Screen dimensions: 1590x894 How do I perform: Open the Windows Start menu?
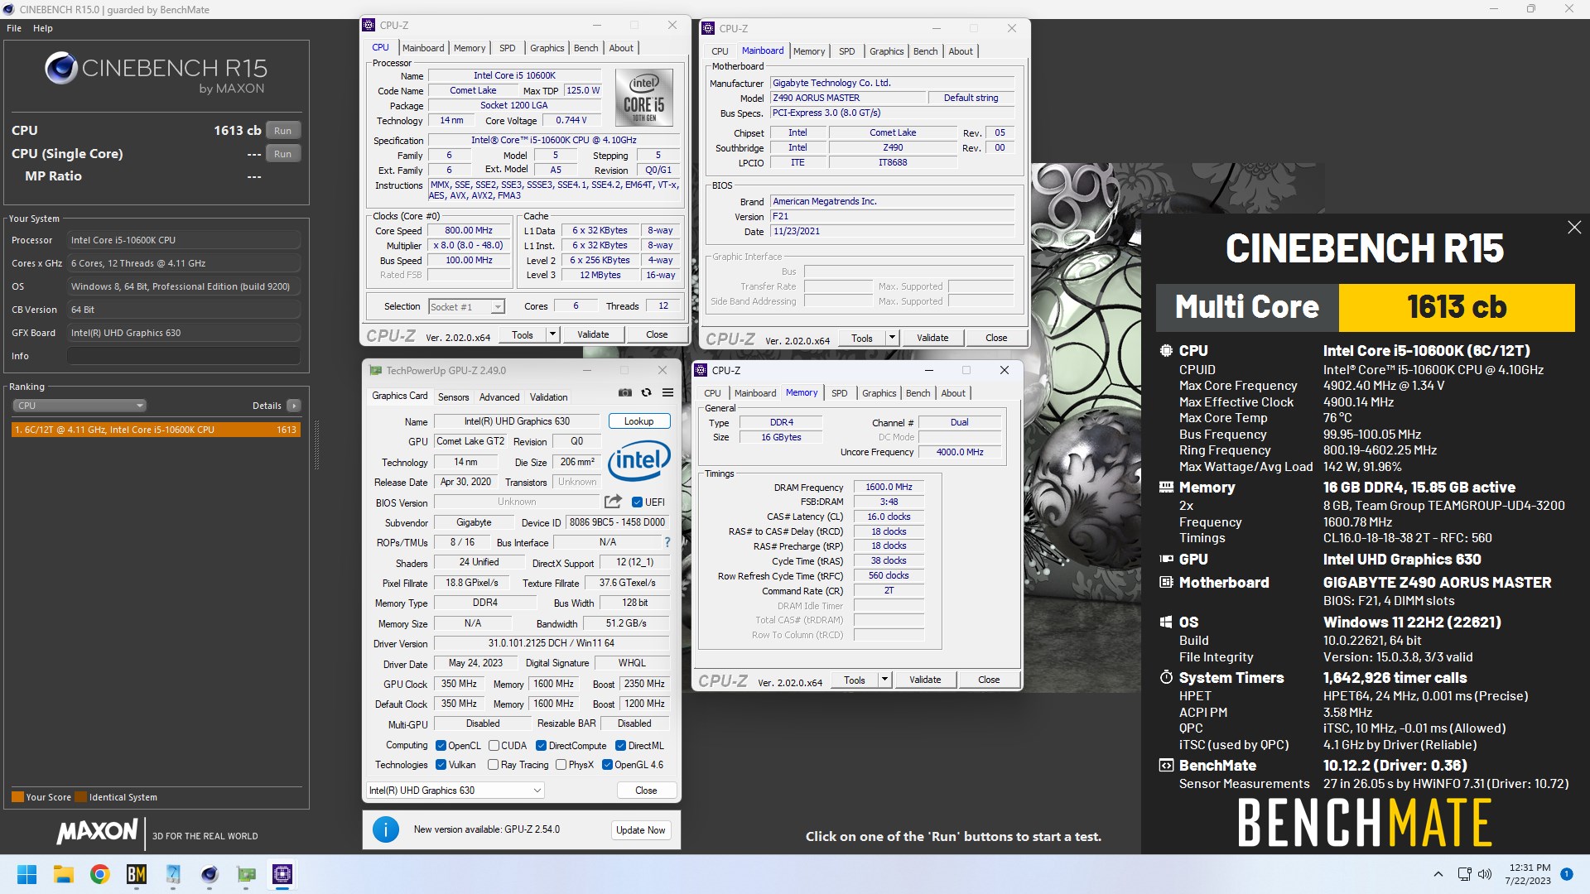[26, 874]
